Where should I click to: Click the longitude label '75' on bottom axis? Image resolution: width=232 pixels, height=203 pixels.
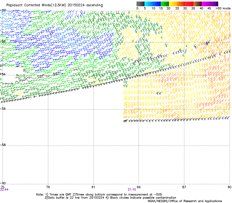[x=3, y=187]
